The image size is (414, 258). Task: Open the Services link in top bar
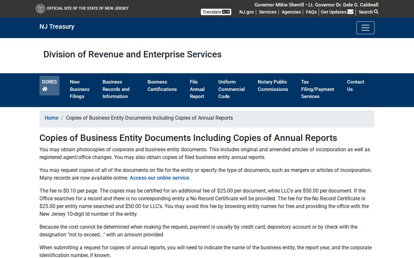pyautogui.click(x=268, y=12)
